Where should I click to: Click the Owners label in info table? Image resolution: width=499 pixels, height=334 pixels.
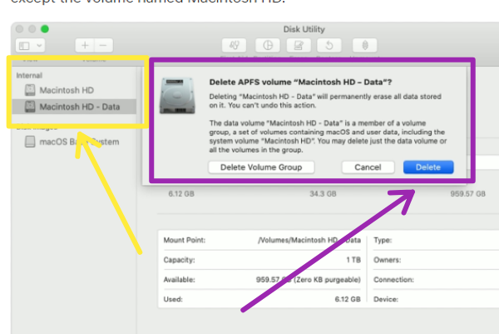coord(388,260)
